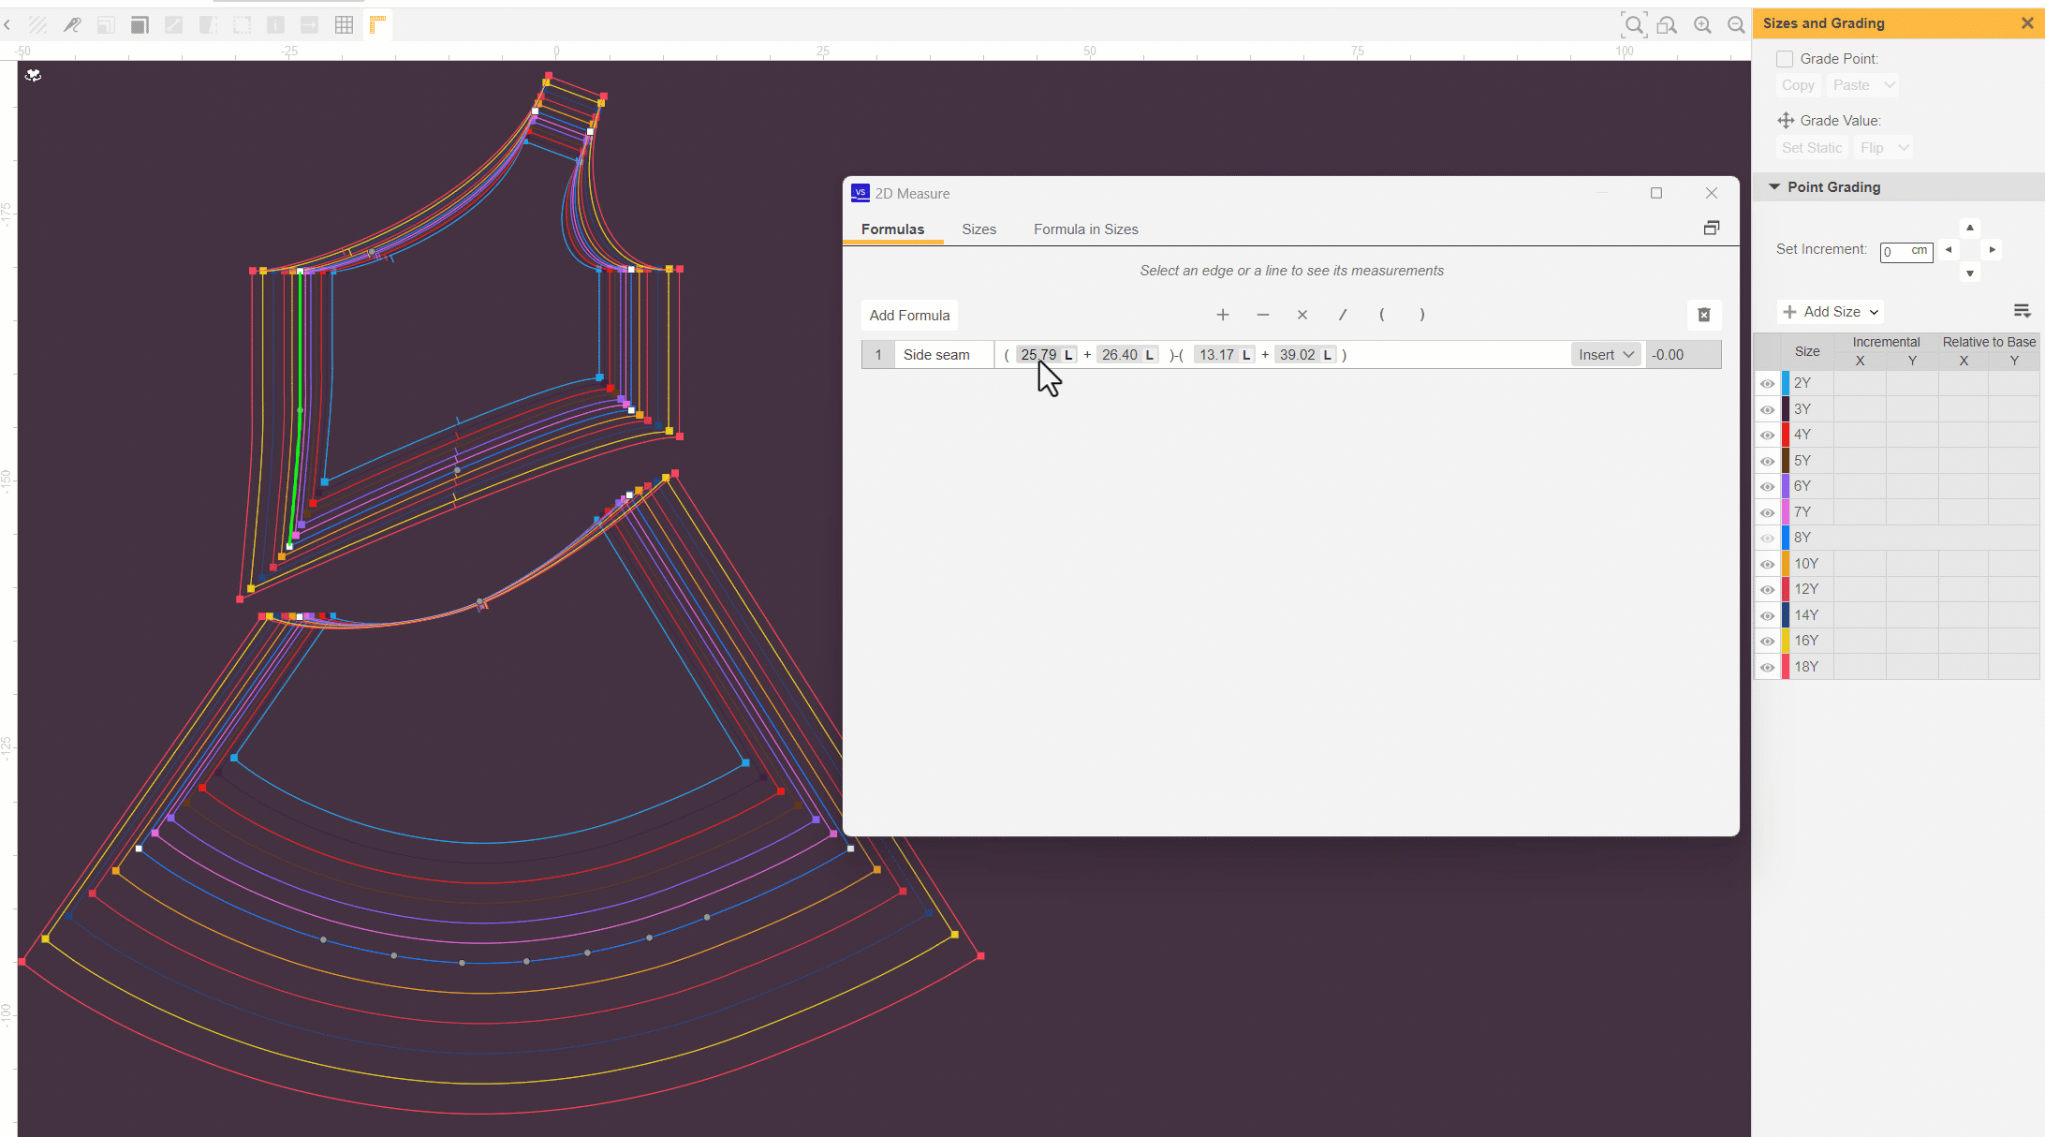Close the Sizes and Grading panel
The image size is (2045, 1137).
click(x=2027, y=23)
